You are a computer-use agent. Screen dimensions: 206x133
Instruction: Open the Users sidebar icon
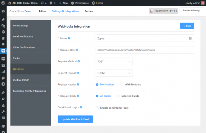click(x=3, y=105)
